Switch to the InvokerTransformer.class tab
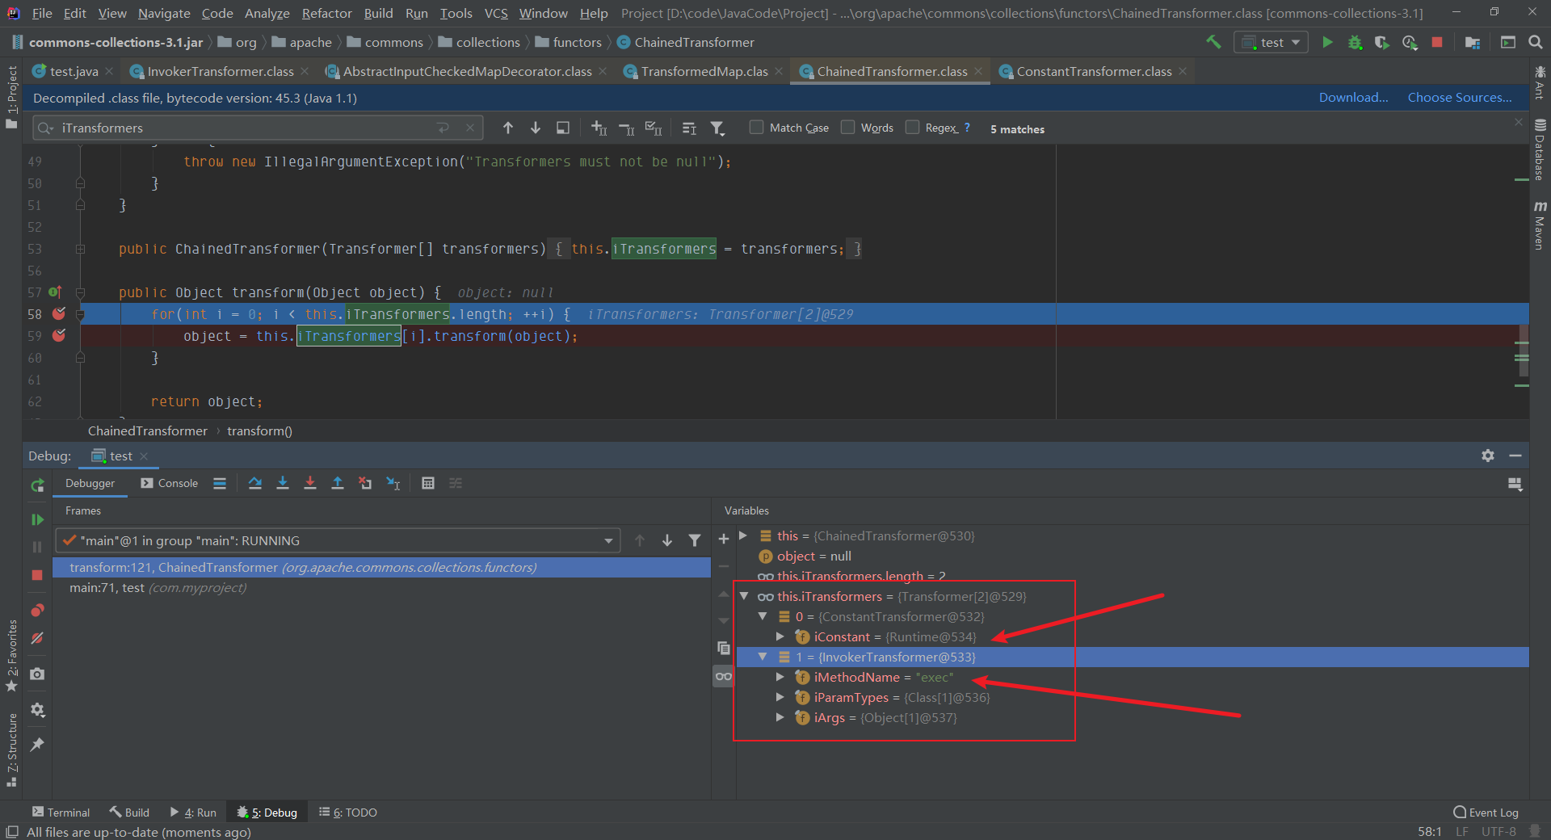This screenshot has height=840, width=1551. pyautogui.click(x=220, y=72)
